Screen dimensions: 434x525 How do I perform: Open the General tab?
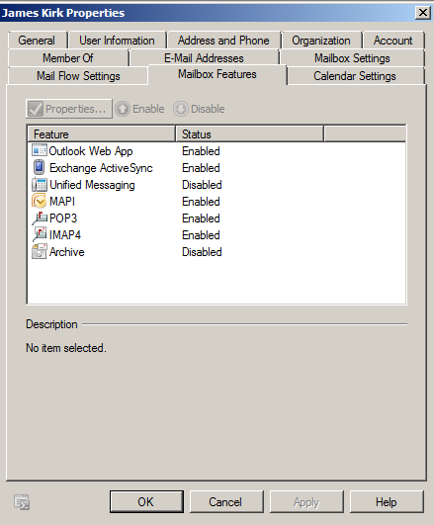coord(37,41)
